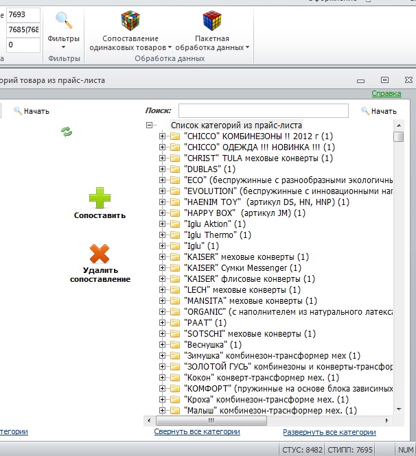The image size is (416, 456).
Task: Click the folder icon of "PAAT" (1)
Action: pos(175,322)
